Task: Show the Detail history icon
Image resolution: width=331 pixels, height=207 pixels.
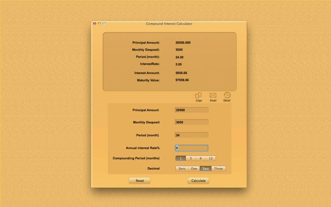Action: (227, 96)
